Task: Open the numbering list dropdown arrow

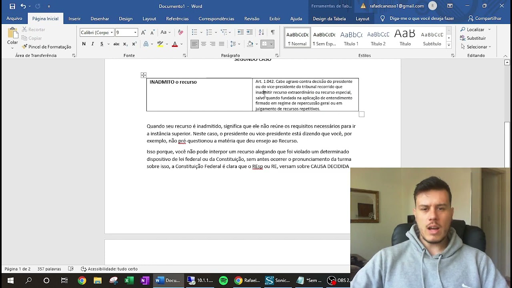Action: pyautogui.click(x=216, y=32)
